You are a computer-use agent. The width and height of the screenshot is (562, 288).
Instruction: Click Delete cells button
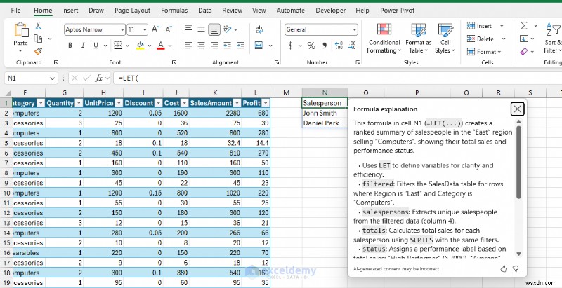coord(481,39)
